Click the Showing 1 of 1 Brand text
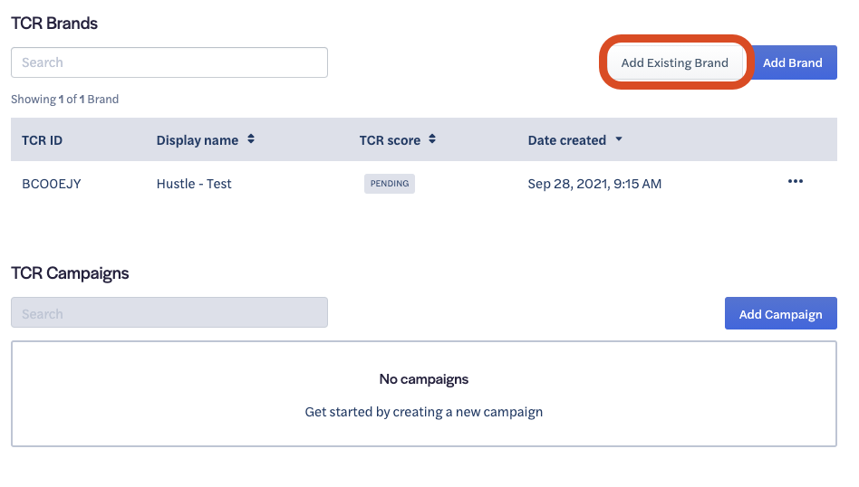Viewport: 859px width, 487px height. [64, 100]
